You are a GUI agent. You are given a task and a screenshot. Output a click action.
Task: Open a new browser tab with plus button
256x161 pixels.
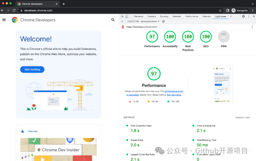pos(64,4)
